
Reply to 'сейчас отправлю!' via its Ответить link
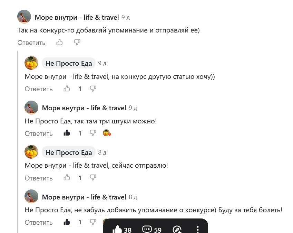point(38,178)
